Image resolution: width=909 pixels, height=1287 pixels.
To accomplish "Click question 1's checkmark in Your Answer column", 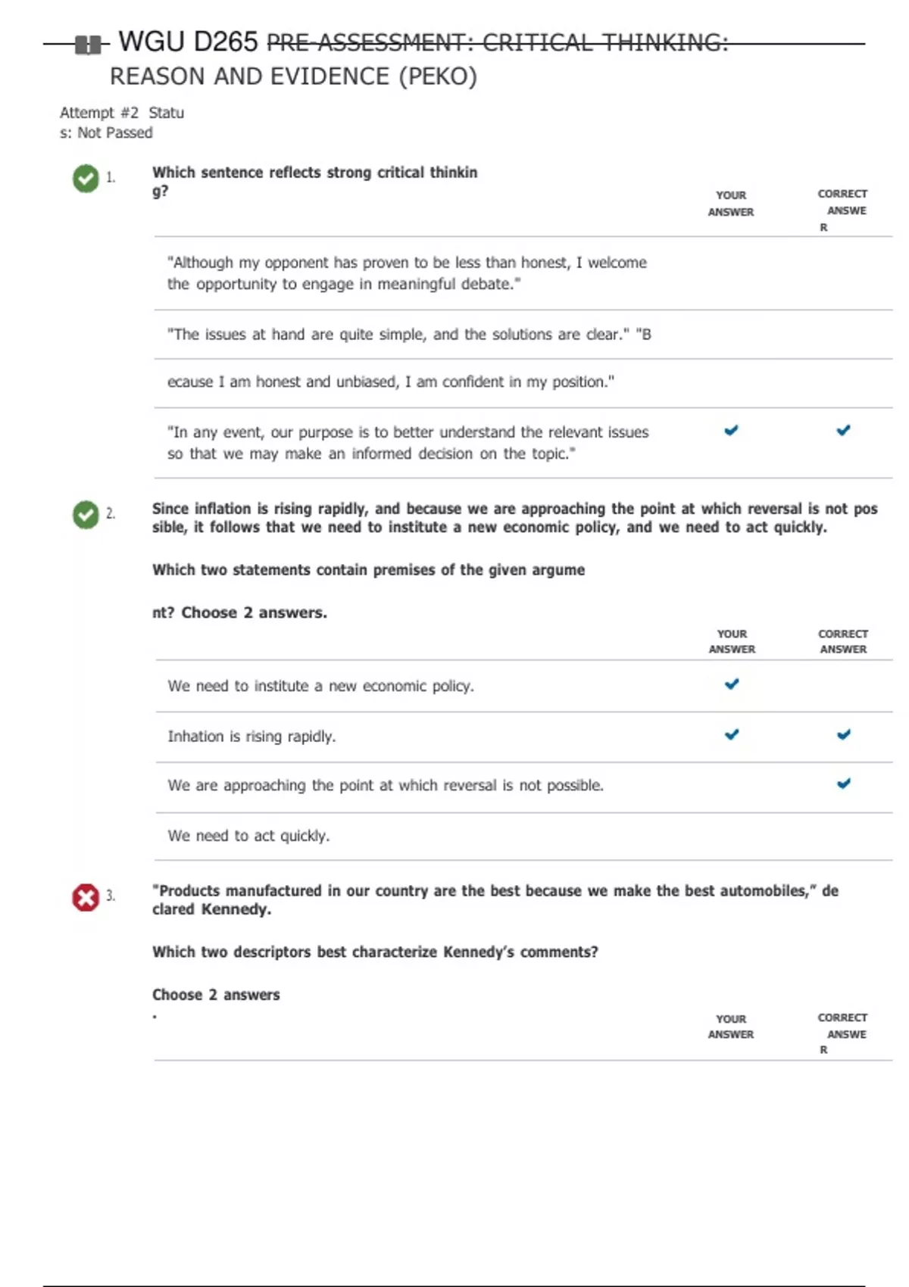I will (x=731, y=431).
